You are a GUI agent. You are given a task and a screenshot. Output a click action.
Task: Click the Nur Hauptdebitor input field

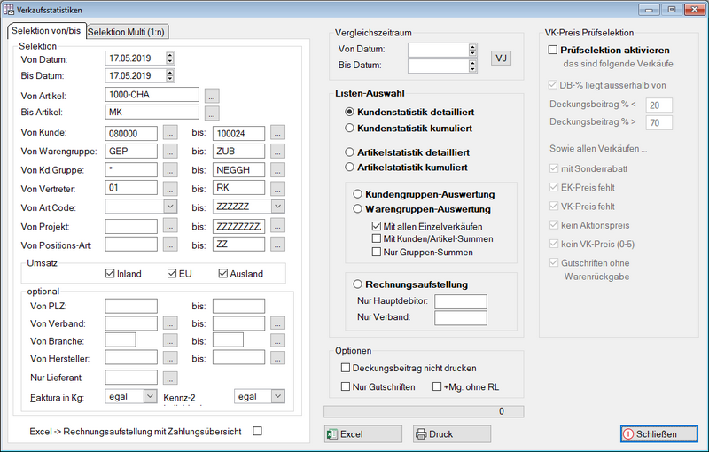click(460, 301)
